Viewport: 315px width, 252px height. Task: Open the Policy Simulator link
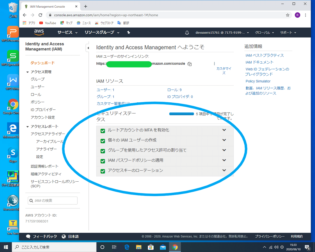tap(258, 81)
